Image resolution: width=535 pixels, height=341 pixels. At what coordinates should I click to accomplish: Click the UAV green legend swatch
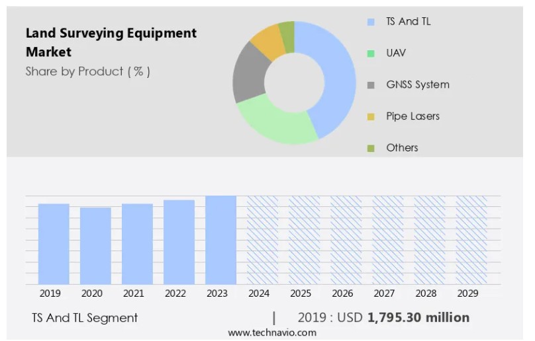pyautogui.click(x=371, y=53)
